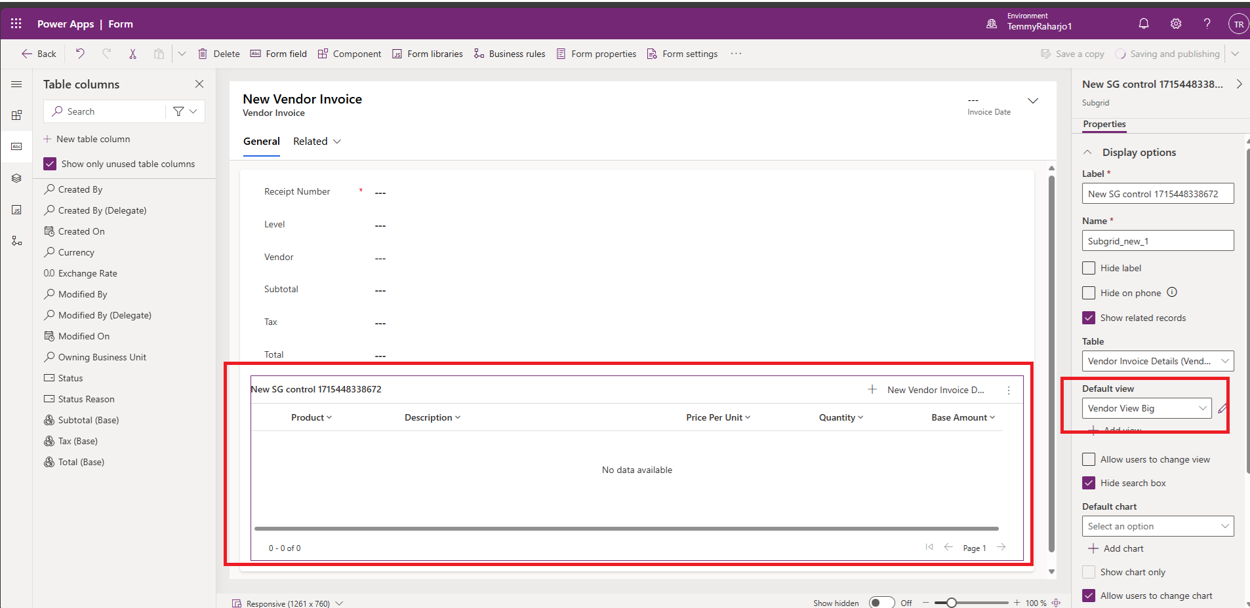This screenshot has width=1250, height=608.
Task: Click Delete in the command bar
Action: (x=219, y=54)
